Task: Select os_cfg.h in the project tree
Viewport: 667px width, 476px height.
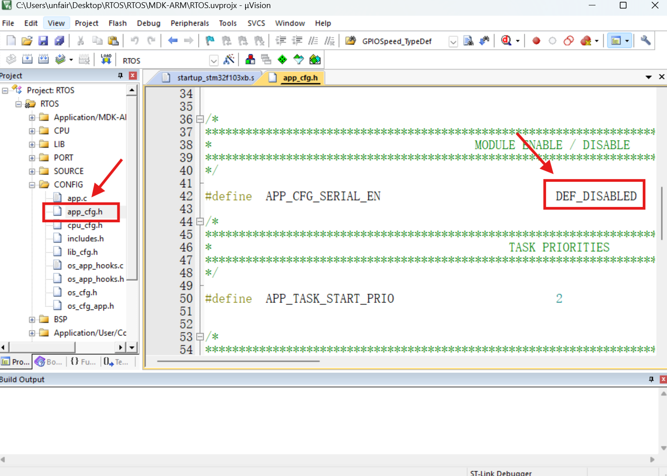Action: 82,292
